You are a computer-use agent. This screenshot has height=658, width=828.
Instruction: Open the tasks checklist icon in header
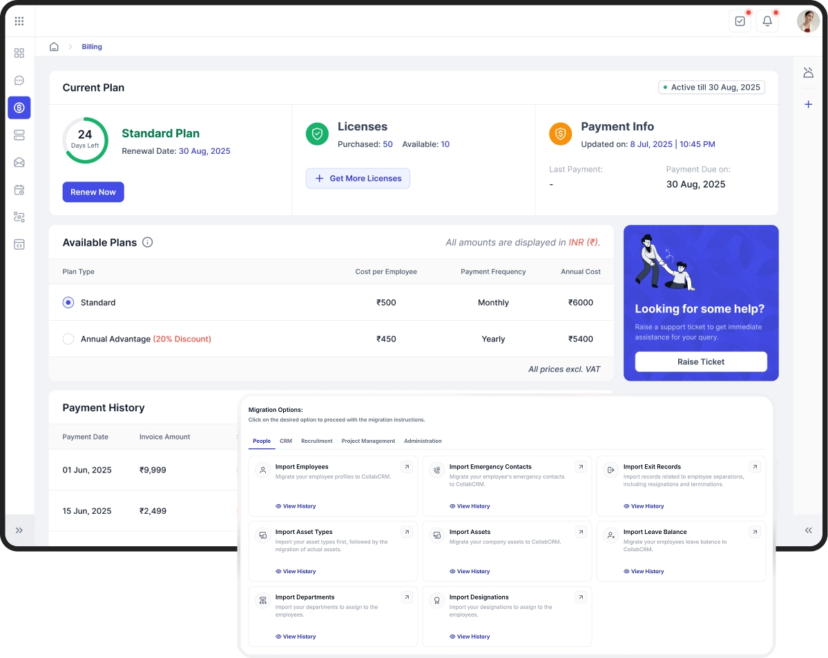tap(740, 21)
